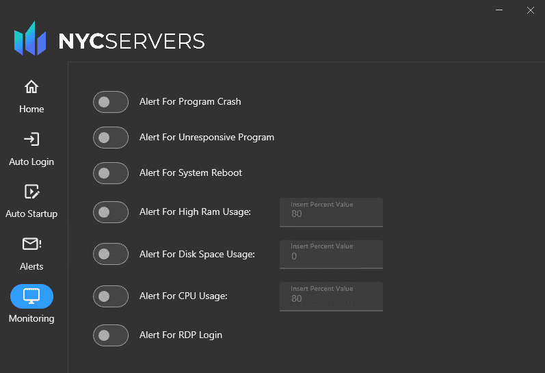This screenshot has width=545, height=373.
Task: Toggle Alert For Unresponsive Program switch
Action: (111, 138)
